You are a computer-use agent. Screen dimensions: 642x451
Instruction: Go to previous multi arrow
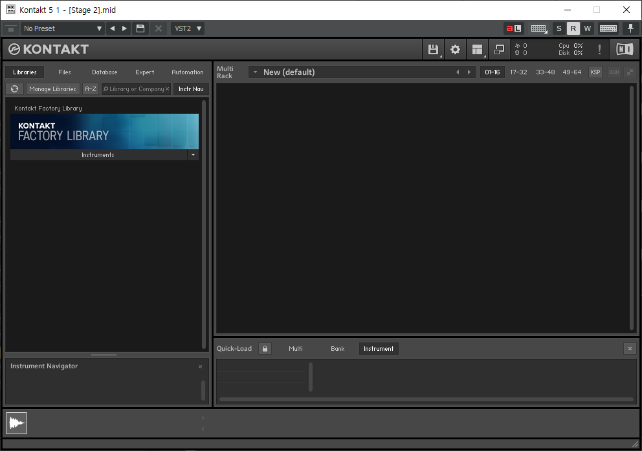(458, 72)
